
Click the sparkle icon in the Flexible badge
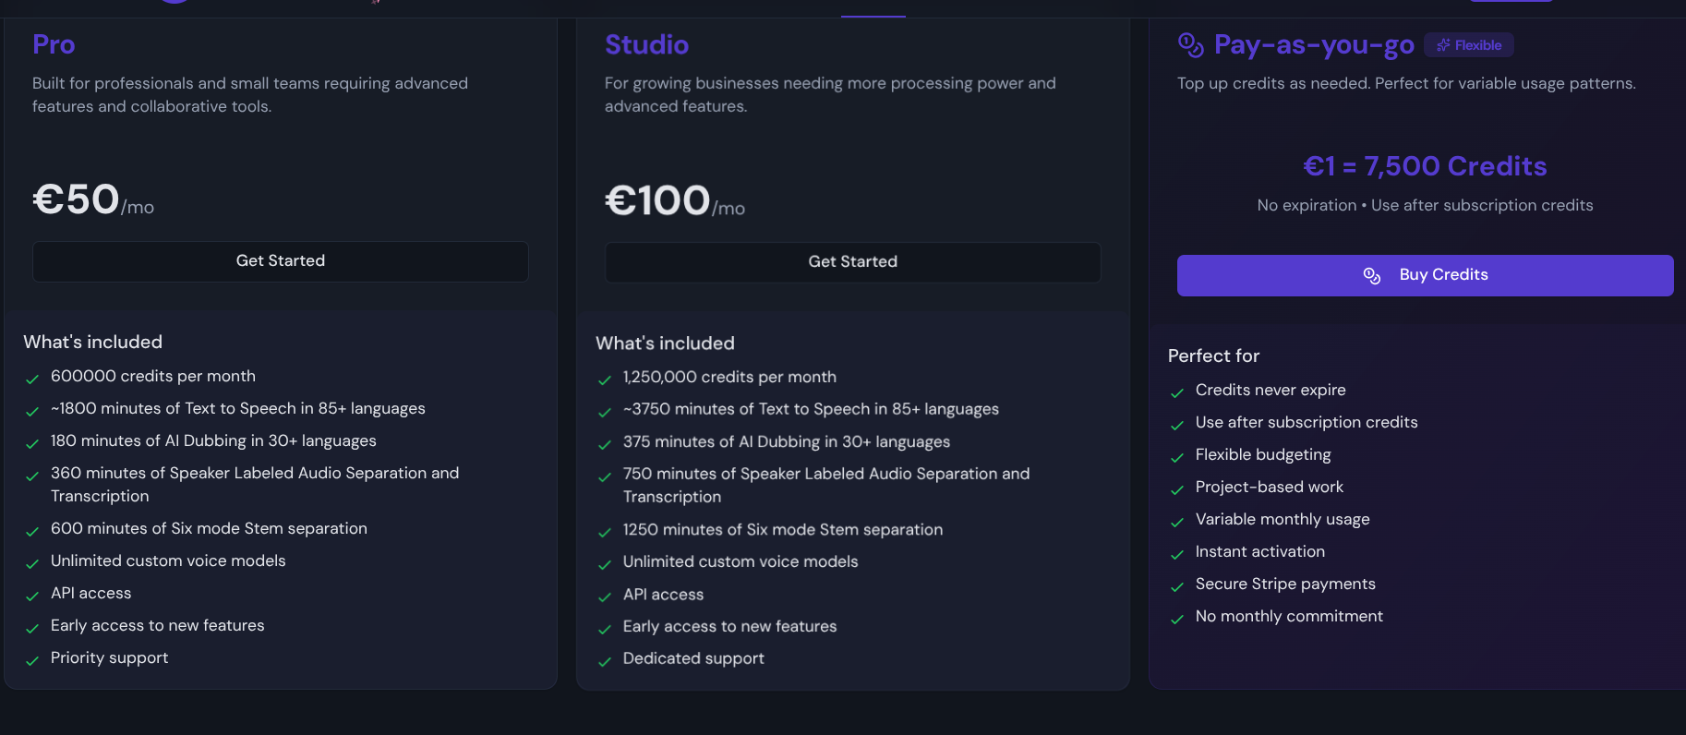1442,45
